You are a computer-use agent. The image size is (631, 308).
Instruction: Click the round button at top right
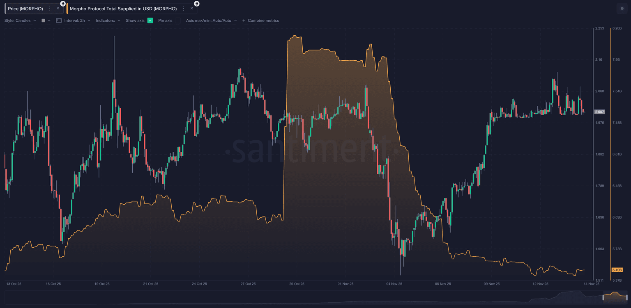(x=622, y=9)
